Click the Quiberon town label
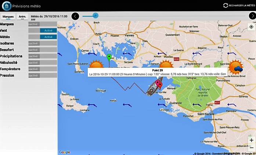The image size is (256, 155). 79,72
